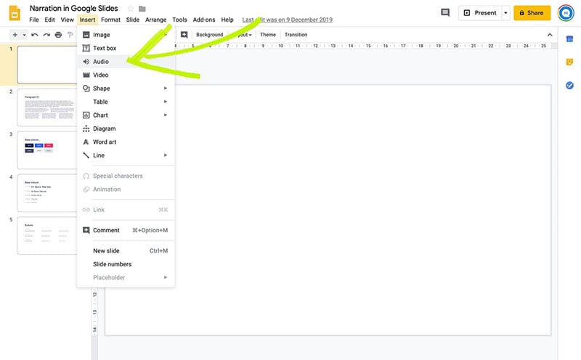The image size is (581, 360).
Task: Click the account avatar
Action: [566, 13]
